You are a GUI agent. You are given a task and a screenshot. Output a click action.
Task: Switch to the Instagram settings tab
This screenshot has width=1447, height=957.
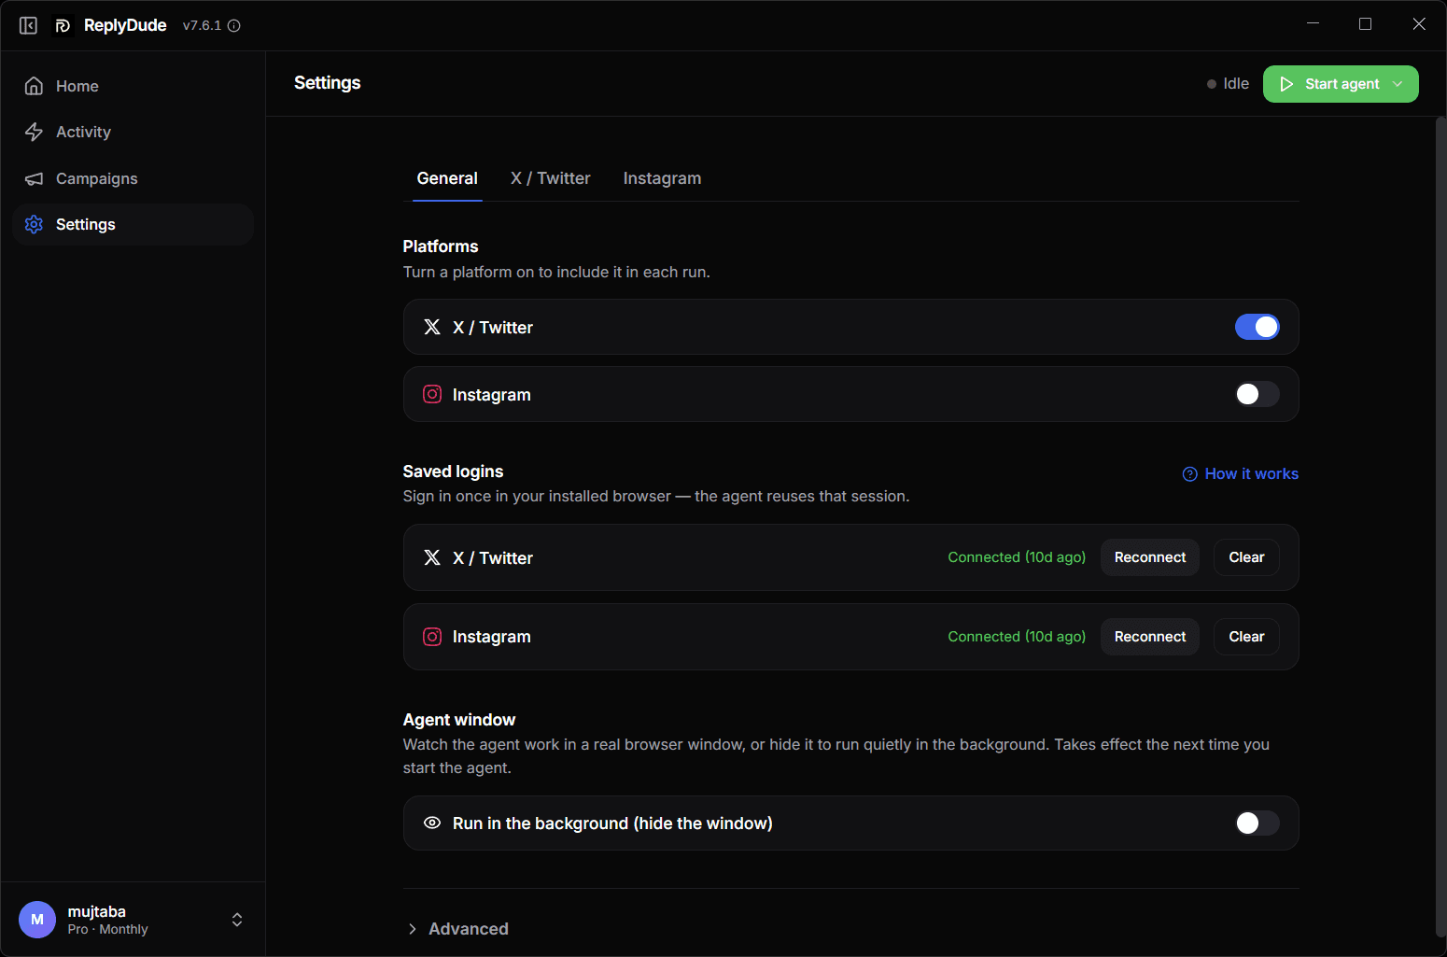click(662, 178)
